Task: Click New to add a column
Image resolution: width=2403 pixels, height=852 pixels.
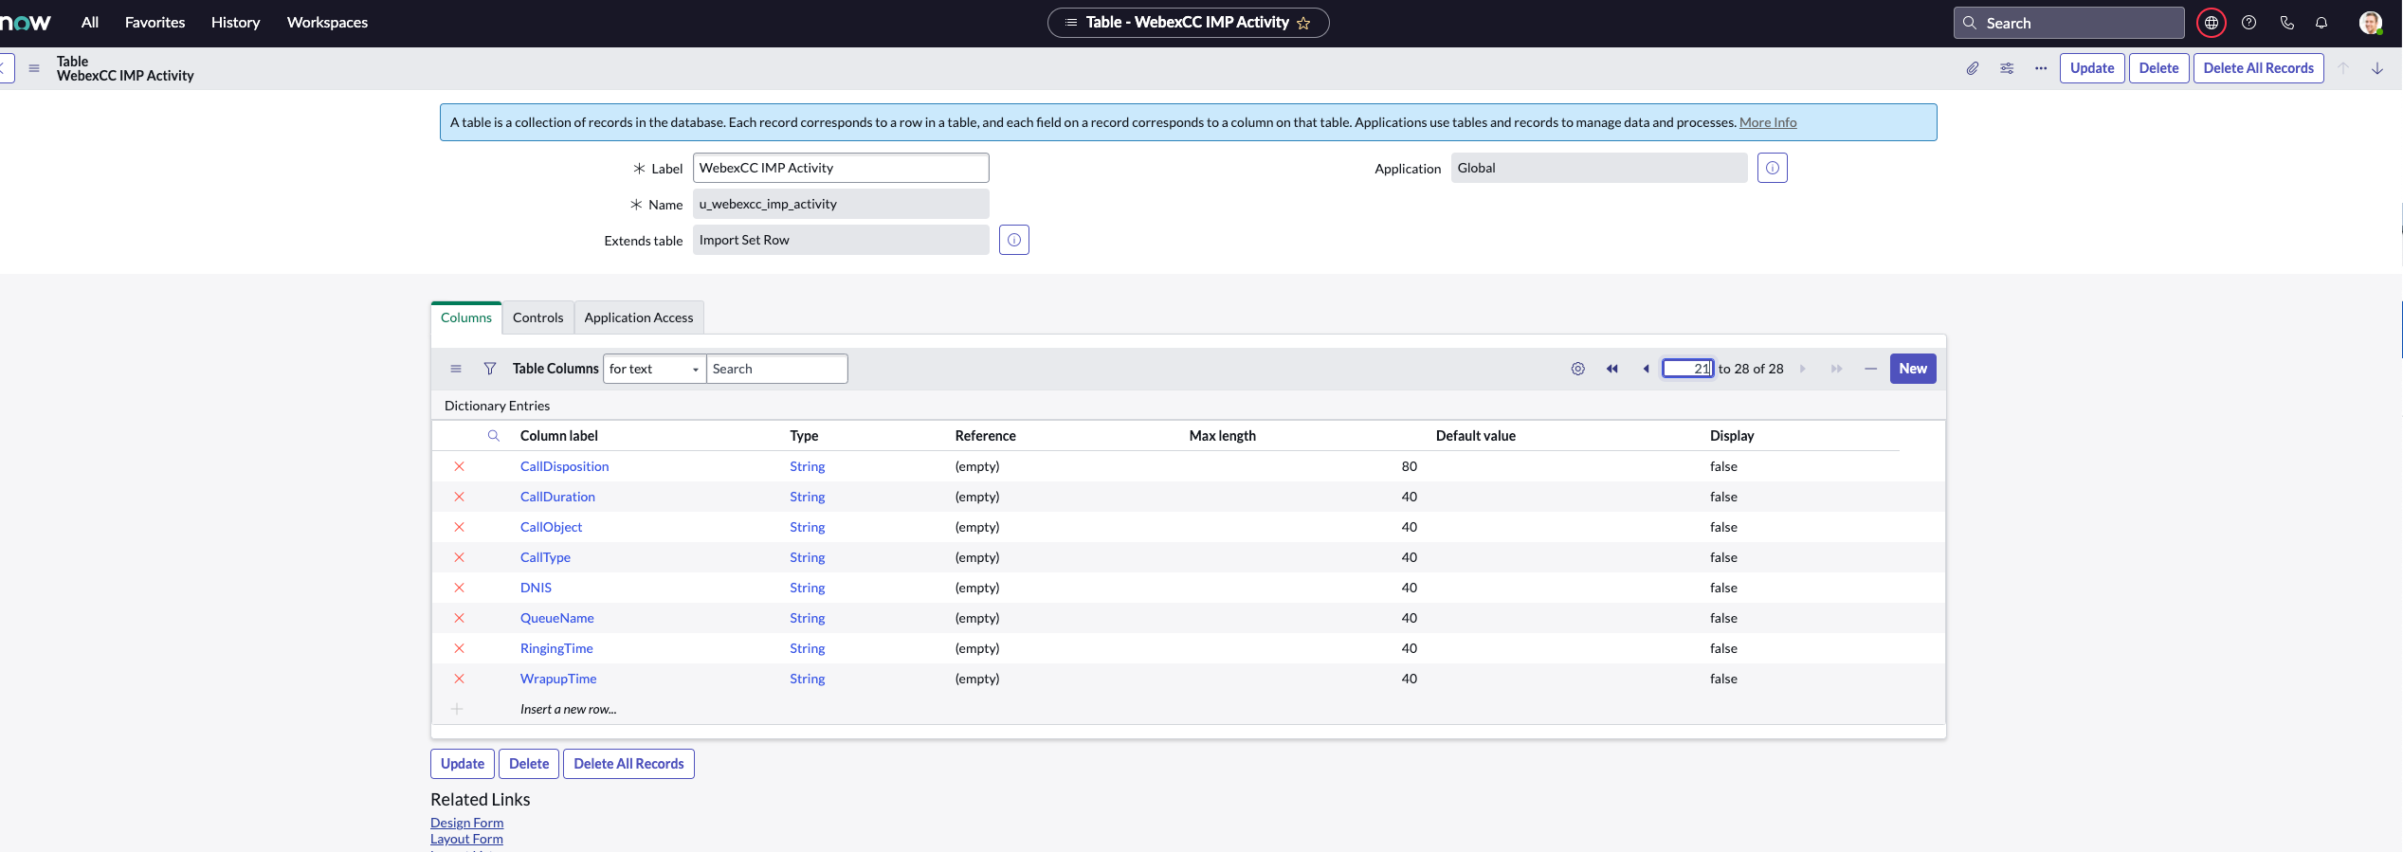Action: [1913, 369]
